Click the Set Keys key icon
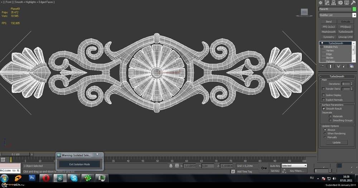 [264, 168]
